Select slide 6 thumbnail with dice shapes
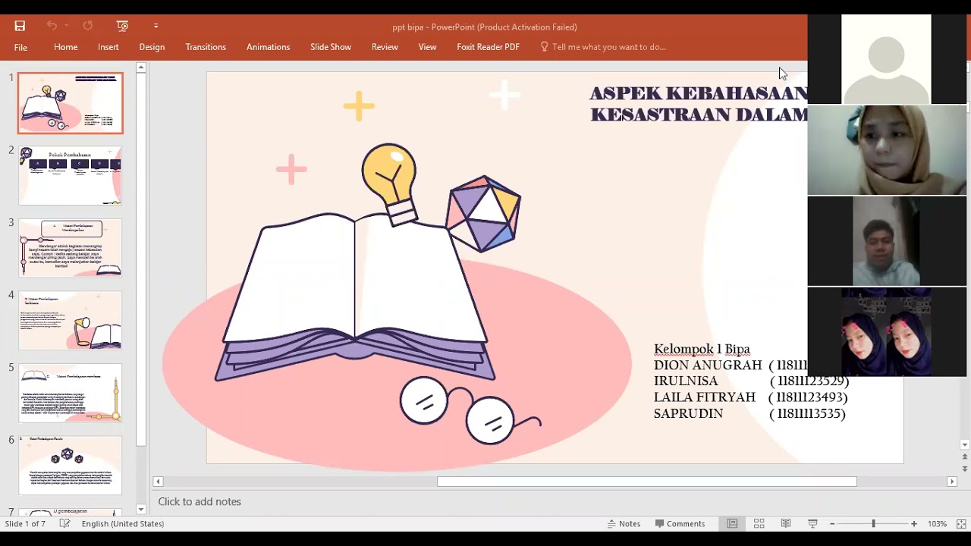Image resolution: width=971 pixels, height=546 pixels. click(71, 465)
